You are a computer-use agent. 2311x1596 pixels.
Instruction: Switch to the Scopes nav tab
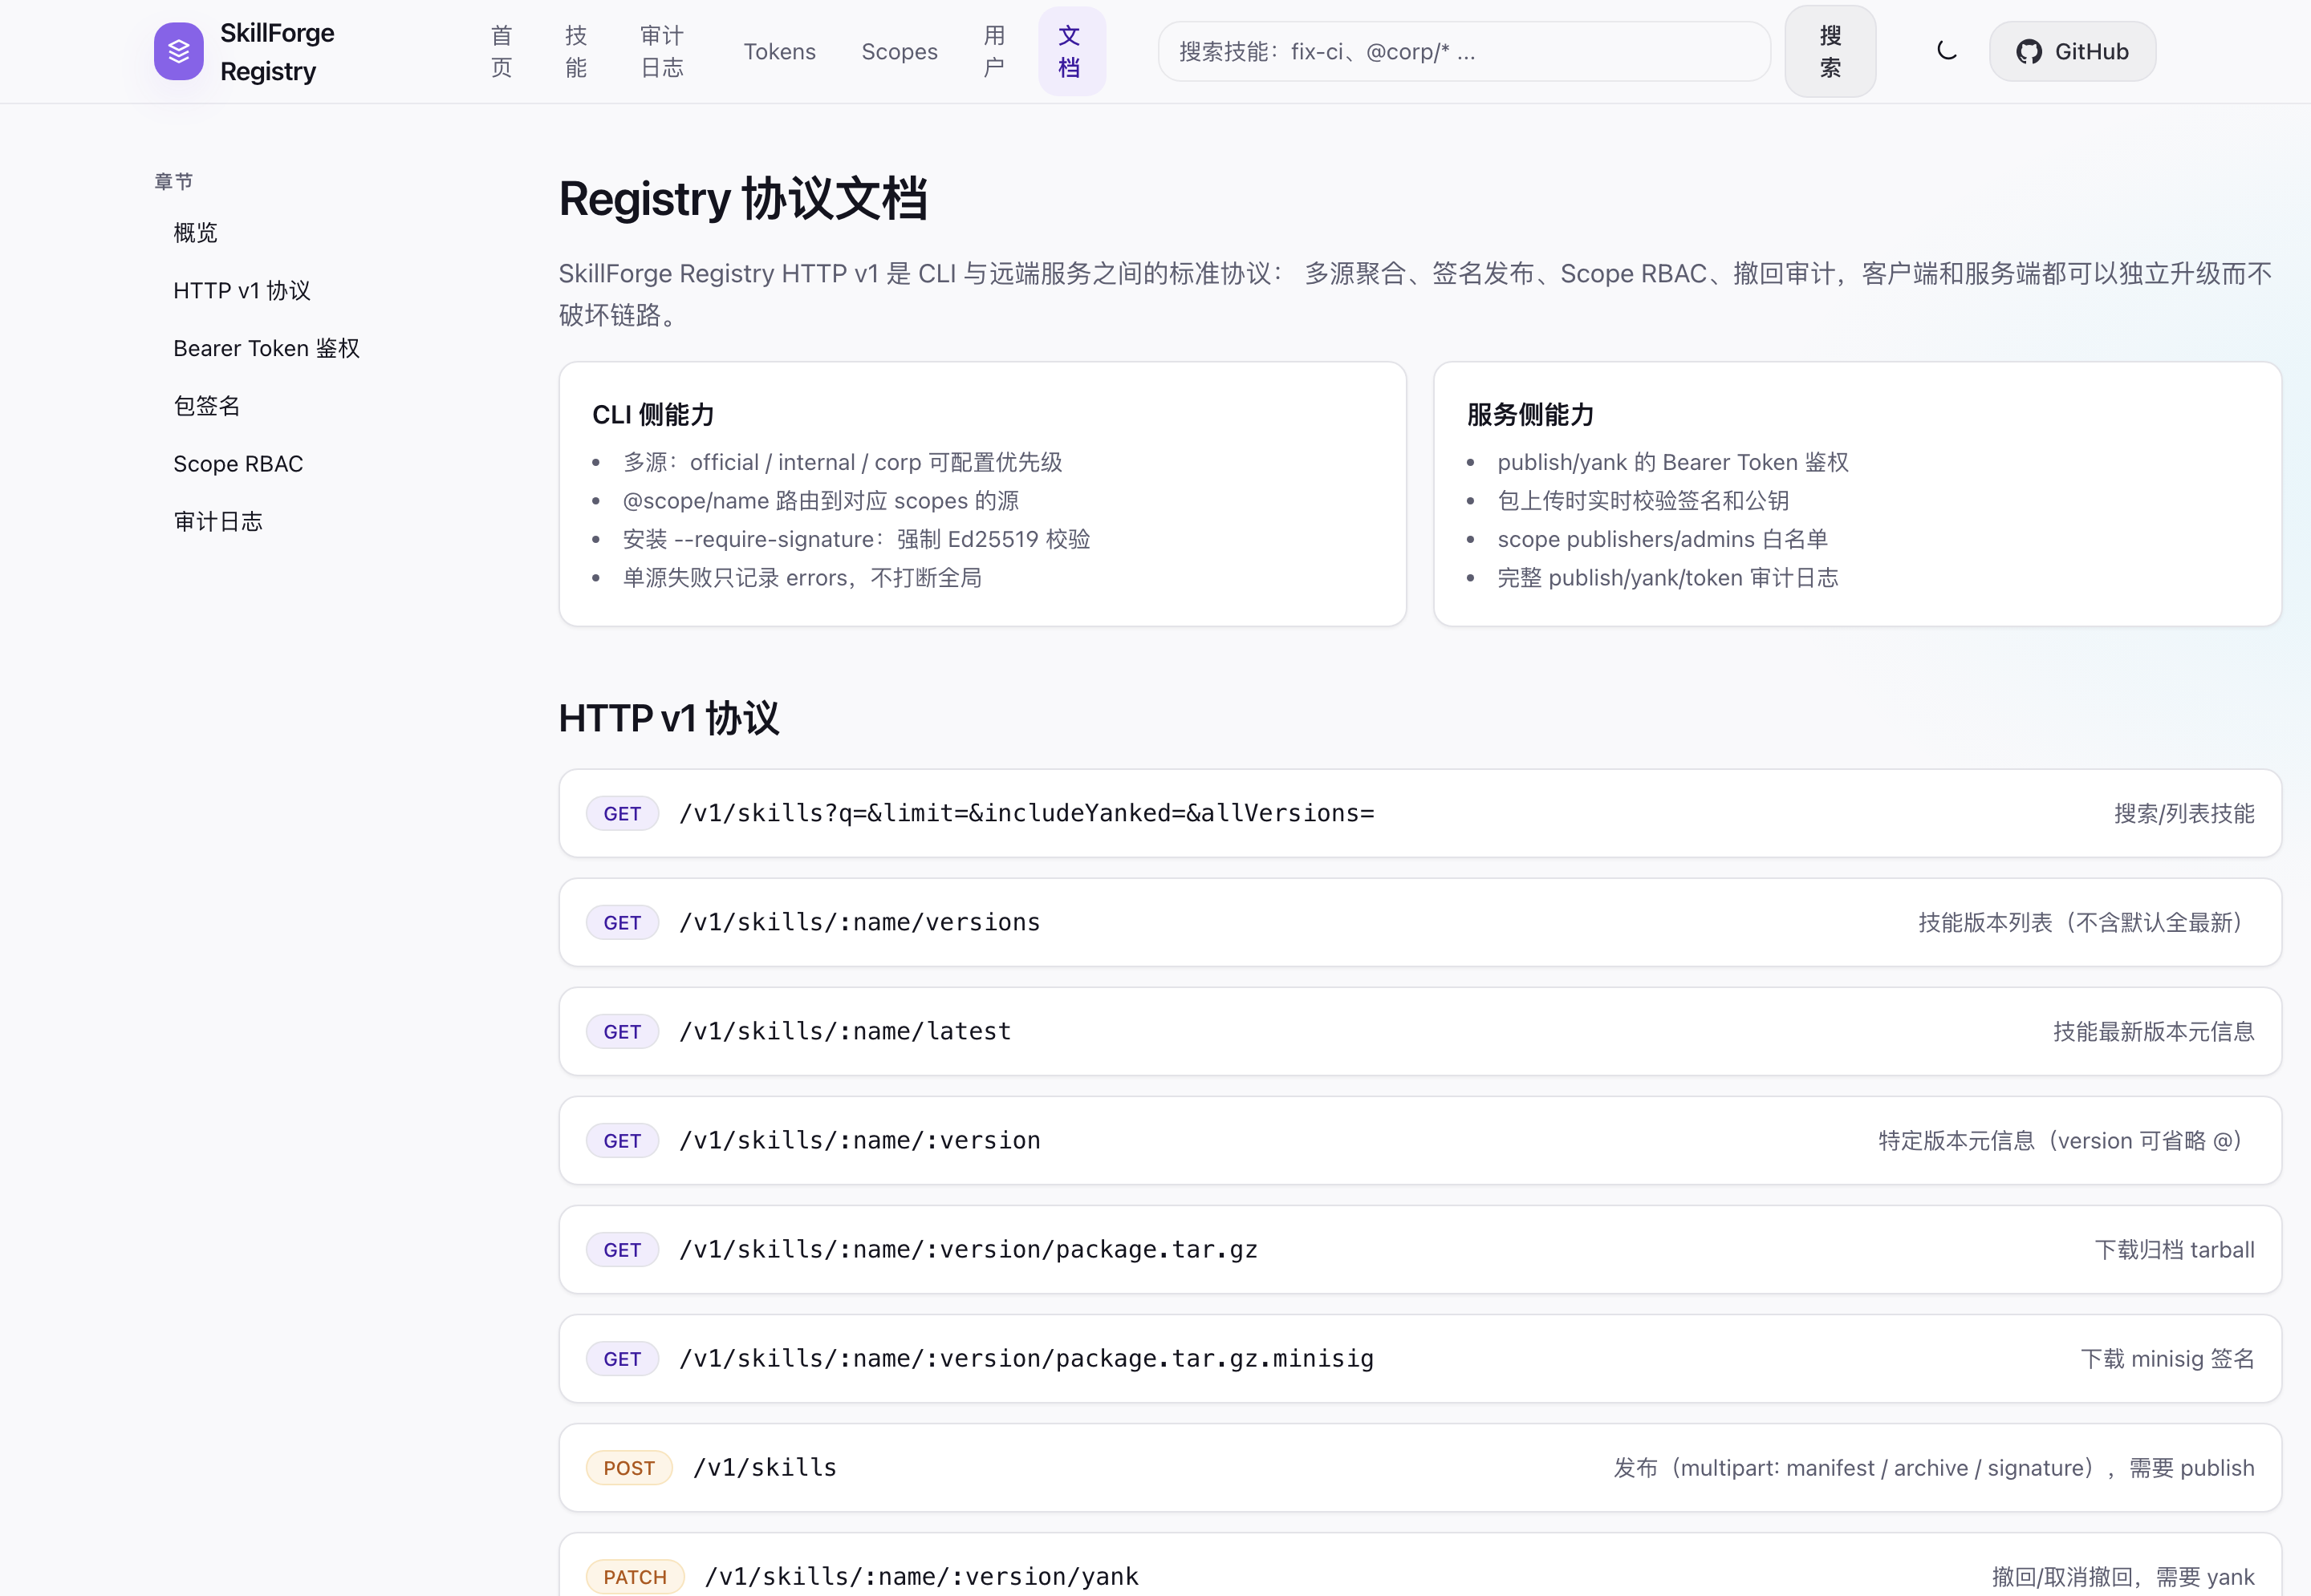pyautogui.click(x=900, y=51)
